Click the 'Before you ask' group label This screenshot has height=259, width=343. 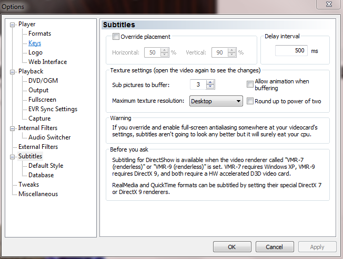pyautogui.click(x=129, y=149)
